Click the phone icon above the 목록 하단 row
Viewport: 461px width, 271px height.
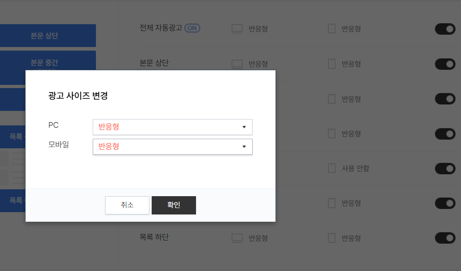(331, 203)
